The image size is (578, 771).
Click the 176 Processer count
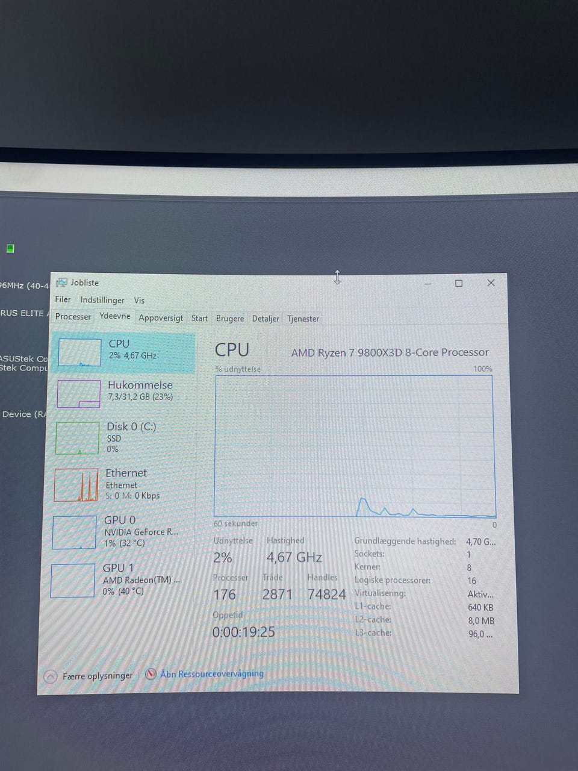coord(225,595)
